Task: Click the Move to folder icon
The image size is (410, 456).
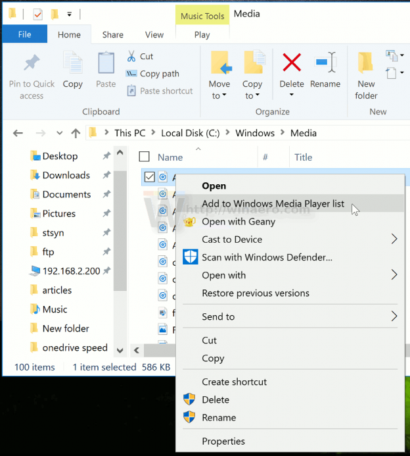Action: pos(221,62)
